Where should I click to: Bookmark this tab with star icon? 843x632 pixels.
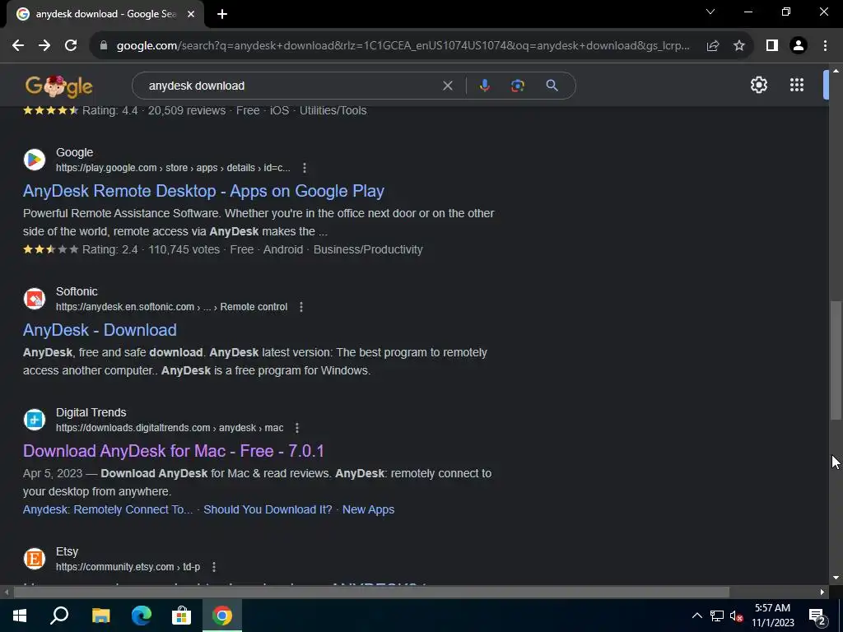[x=739, y=46]
